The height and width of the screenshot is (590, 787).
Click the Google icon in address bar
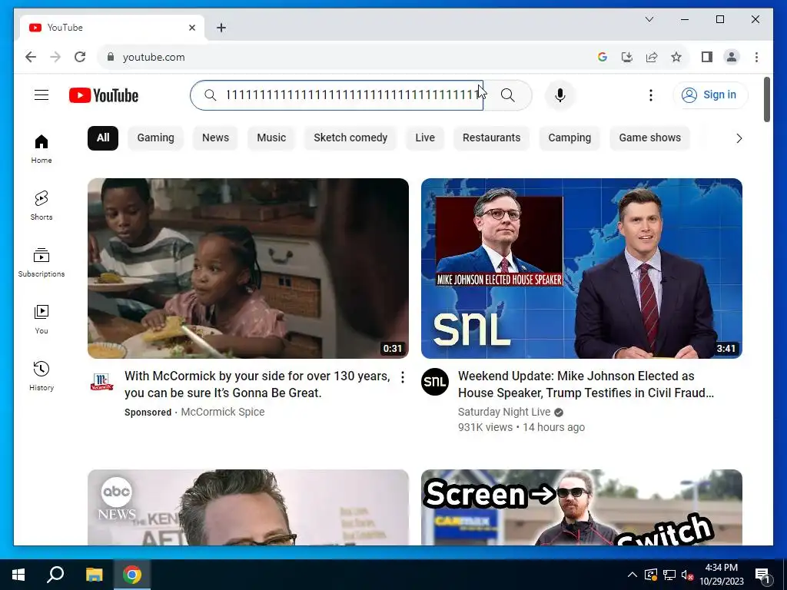(603, 57)
